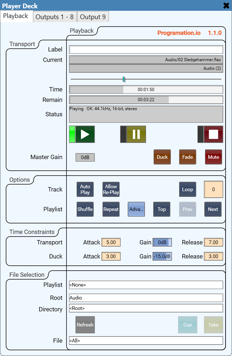Pause playback with the Pause button
The image size is (232, 356).
(x=136, y=134)
